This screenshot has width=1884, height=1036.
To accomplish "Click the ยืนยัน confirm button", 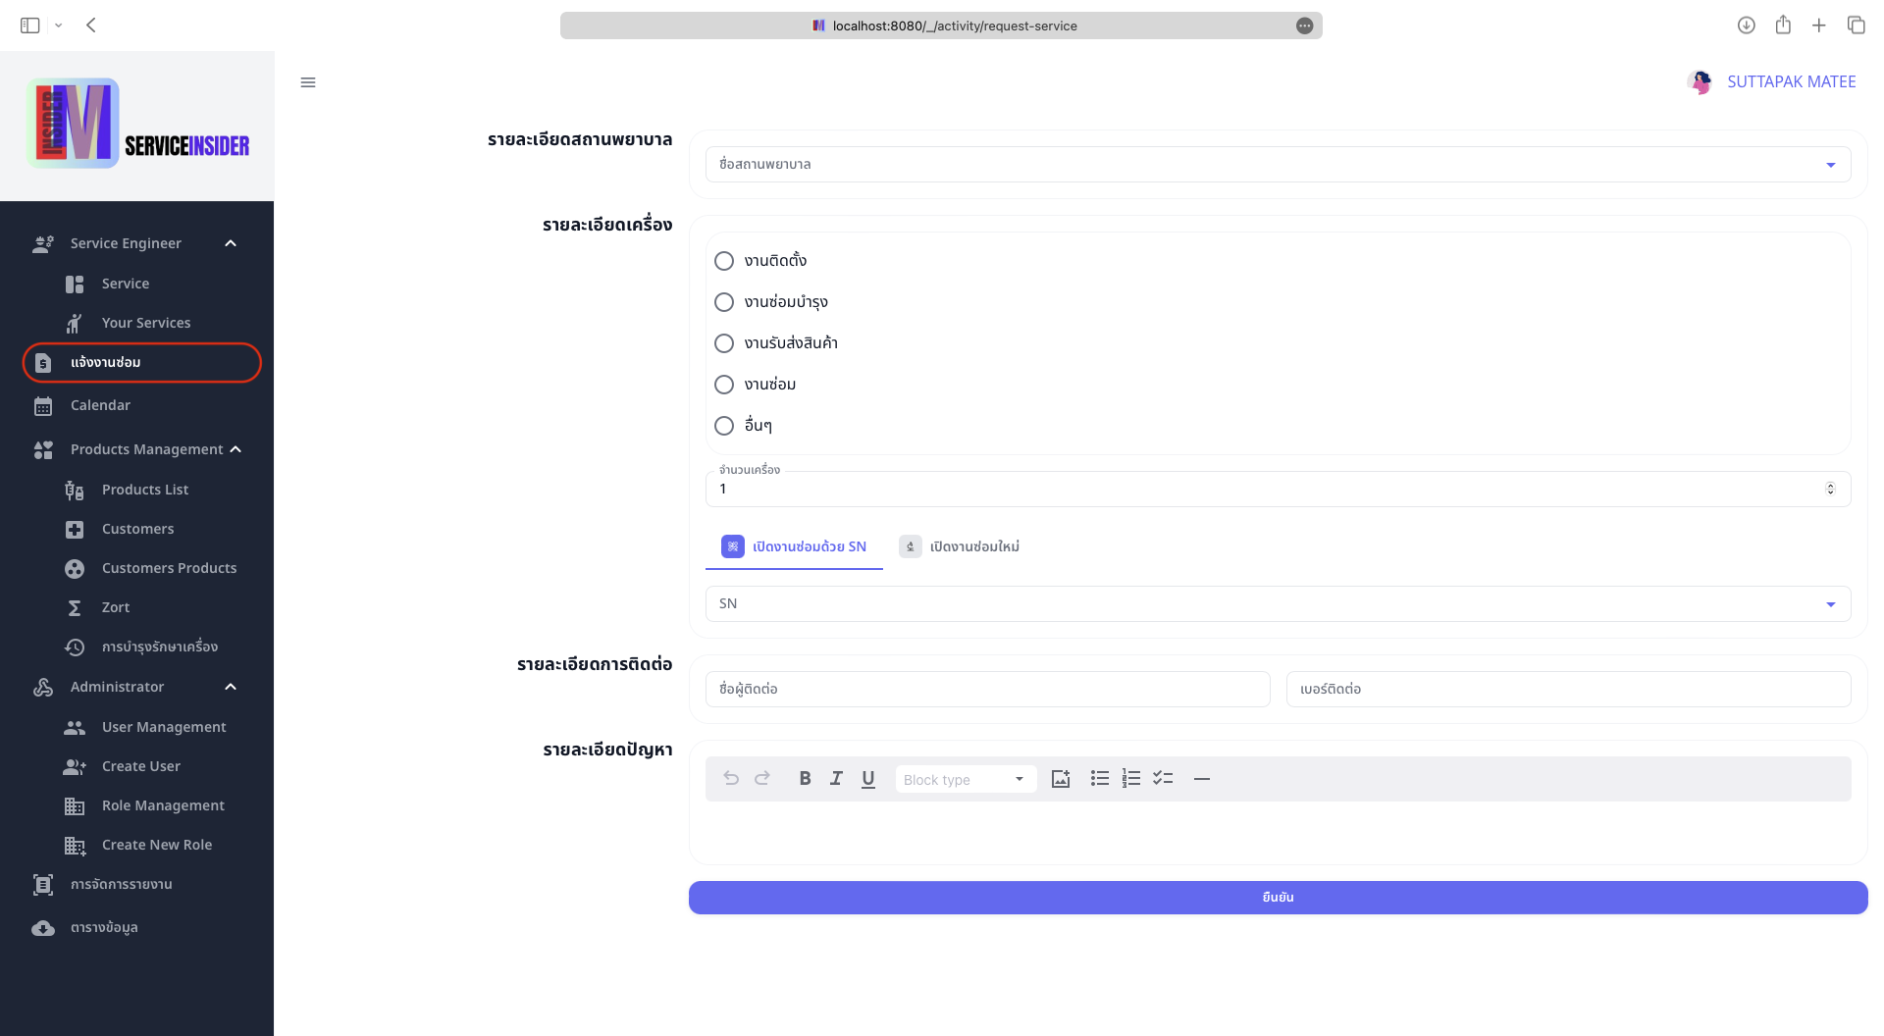I will coord(1277,897).
